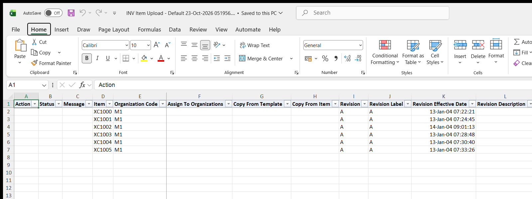The height and width of the screenshot is (199, 532).
Task: Click Merge & Center button
Action: click(261, 59)
